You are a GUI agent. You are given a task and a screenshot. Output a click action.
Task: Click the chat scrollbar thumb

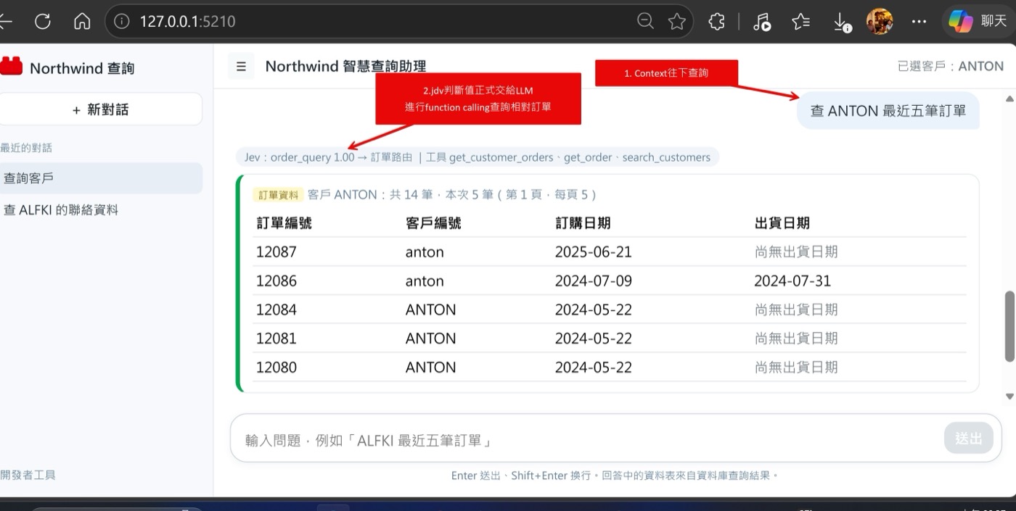tap(1009, 326)
